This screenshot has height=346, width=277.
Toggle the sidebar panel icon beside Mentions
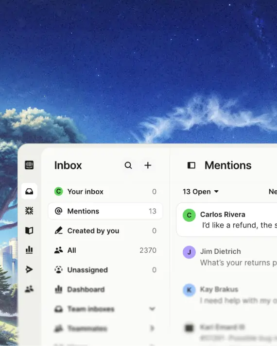click(x=191, y=165)
